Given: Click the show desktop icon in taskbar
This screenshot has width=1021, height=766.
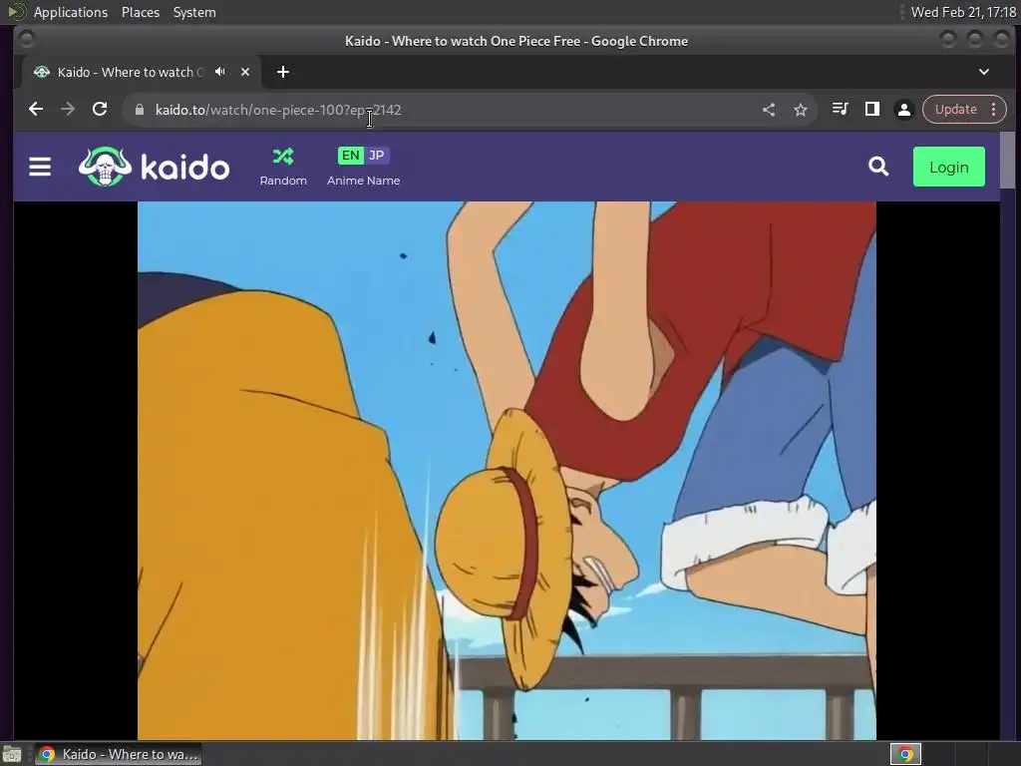Looking at the screenshot, I should 12,754.
